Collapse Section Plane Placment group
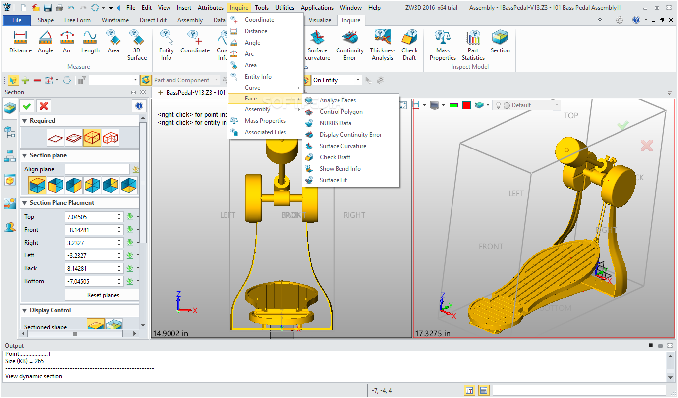Image resolution: width=678 pixels, height=398 pixels. pos(25,203)
